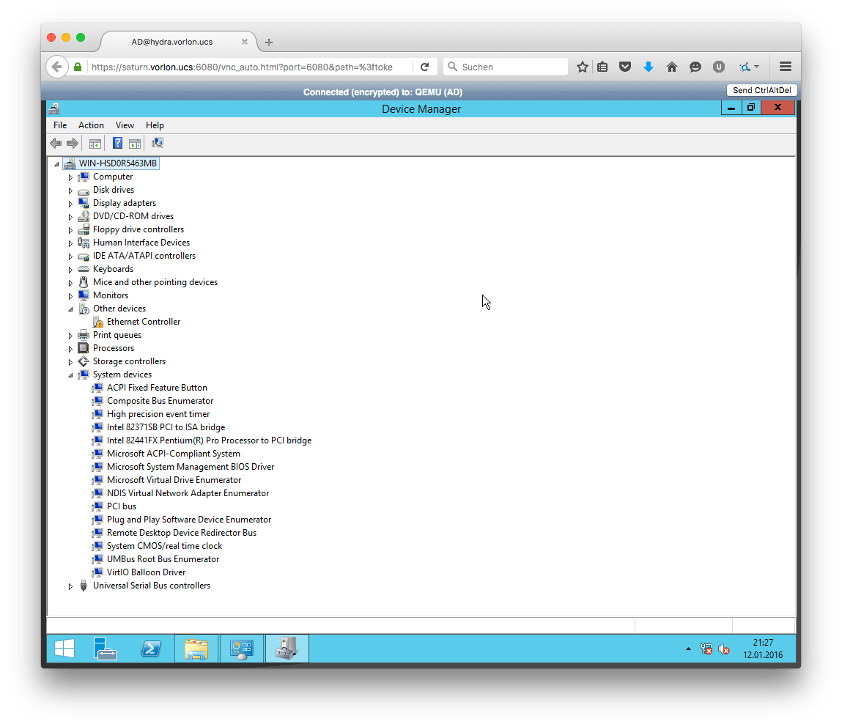Open the Action menu
Viewport: 842px width, 727px height.
pos(91,125)
